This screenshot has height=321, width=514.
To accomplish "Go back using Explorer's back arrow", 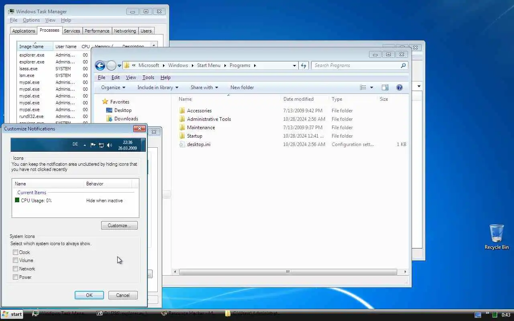I will pyautogui.click(x=100, y=65).
